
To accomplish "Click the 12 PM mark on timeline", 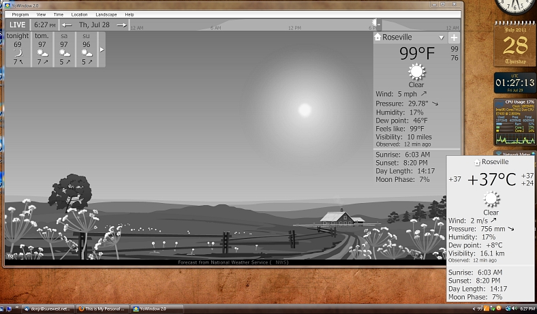I will point(294,28).
